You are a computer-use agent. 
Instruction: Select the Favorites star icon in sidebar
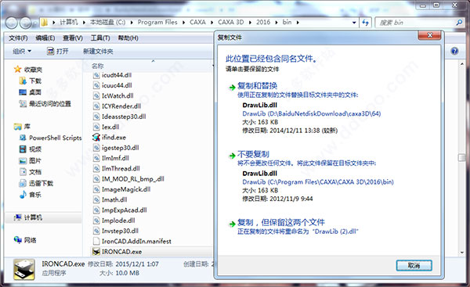point(18,70)
